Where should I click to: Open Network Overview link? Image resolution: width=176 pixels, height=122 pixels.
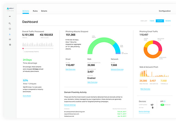[x=117, y=69]
